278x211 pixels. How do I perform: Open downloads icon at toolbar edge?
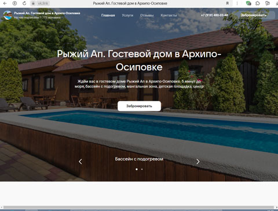click(276, 3)
